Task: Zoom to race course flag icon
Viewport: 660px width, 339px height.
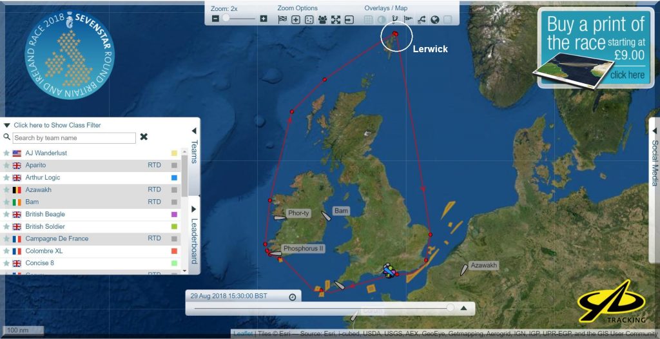Action: (282, 19)
